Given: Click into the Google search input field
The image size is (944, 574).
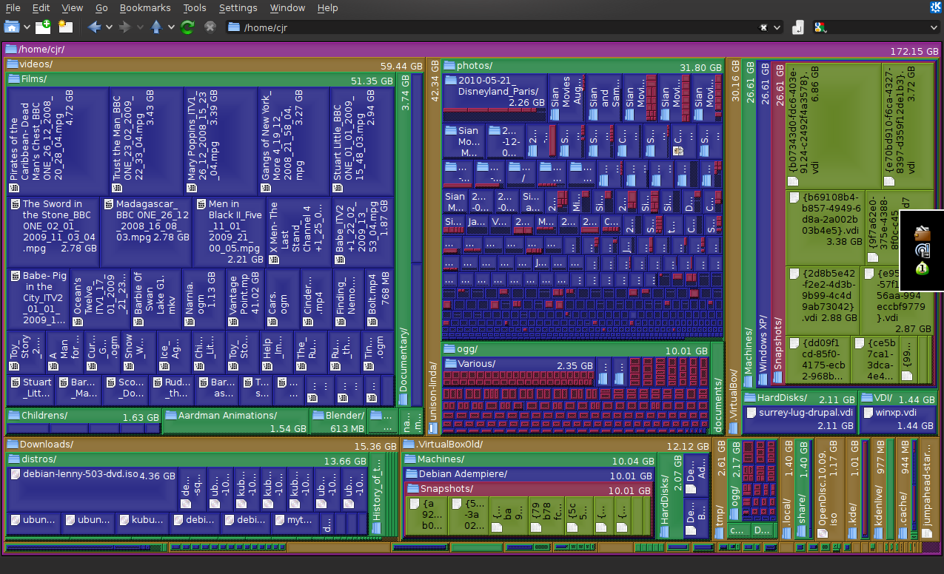Looking at the screenshot, I should [x=876, y=27].
